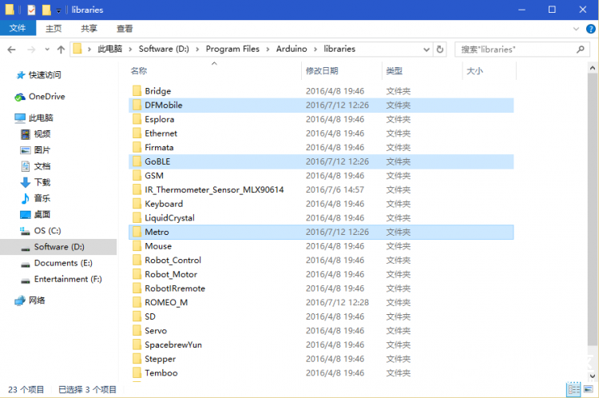Click the Back navigation arrow
The height and width of the screenshot is (398, 599).
[11, 50]
